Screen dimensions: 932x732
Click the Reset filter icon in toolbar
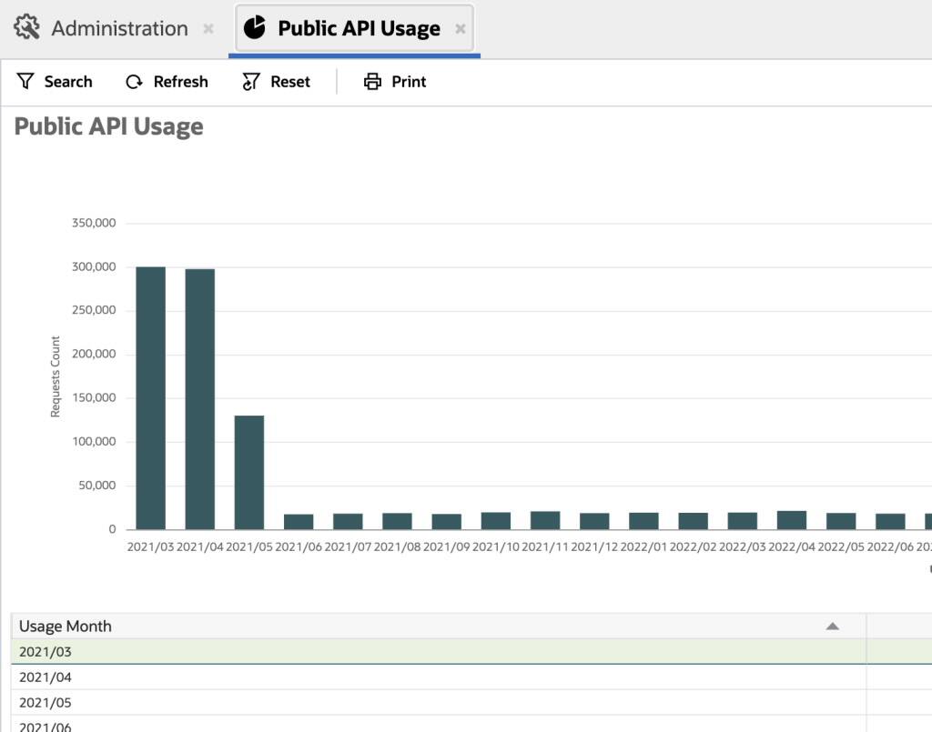(x=248, y=82)
